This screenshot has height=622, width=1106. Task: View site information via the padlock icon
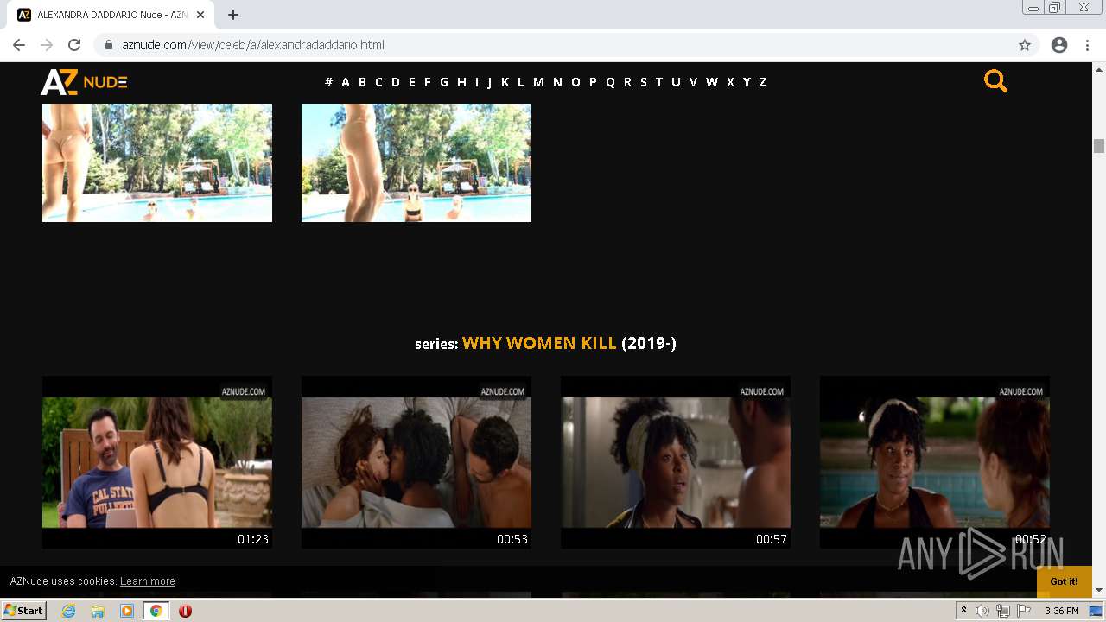tap(109, 45)
